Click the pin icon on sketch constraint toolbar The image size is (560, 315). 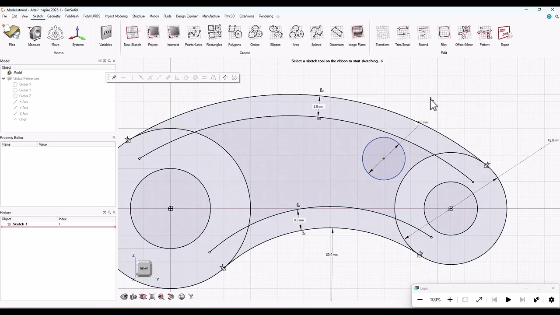[x=114, y=77]
